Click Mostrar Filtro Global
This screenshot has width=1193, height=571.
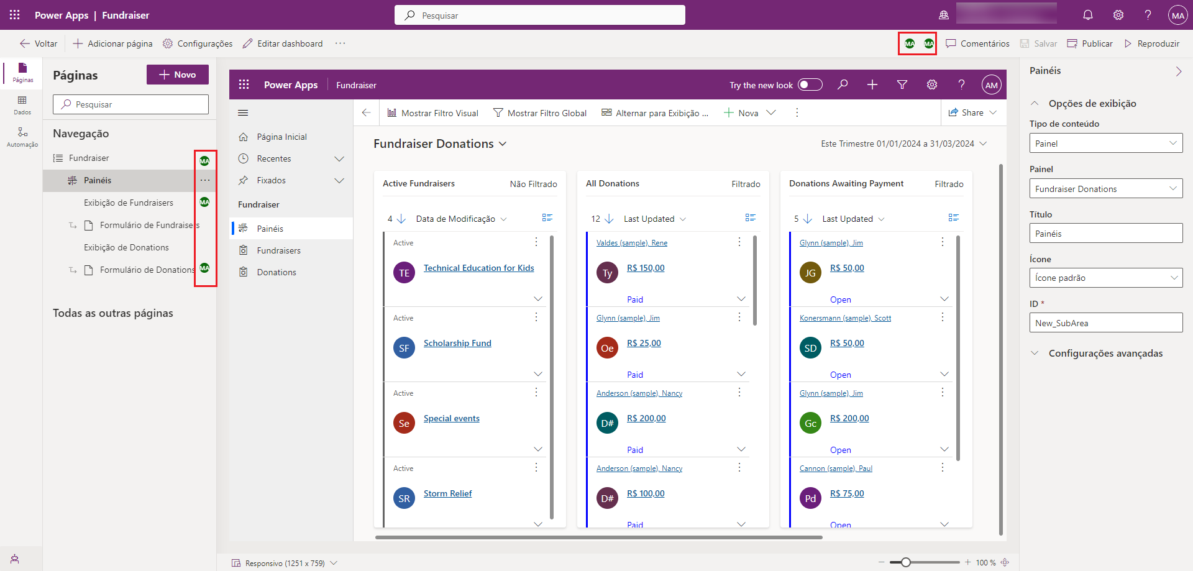coord(540,113)
